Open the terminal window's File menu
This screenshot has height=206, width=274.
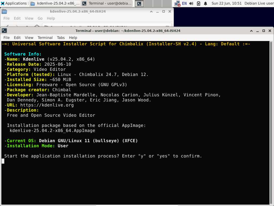point(6,38)
